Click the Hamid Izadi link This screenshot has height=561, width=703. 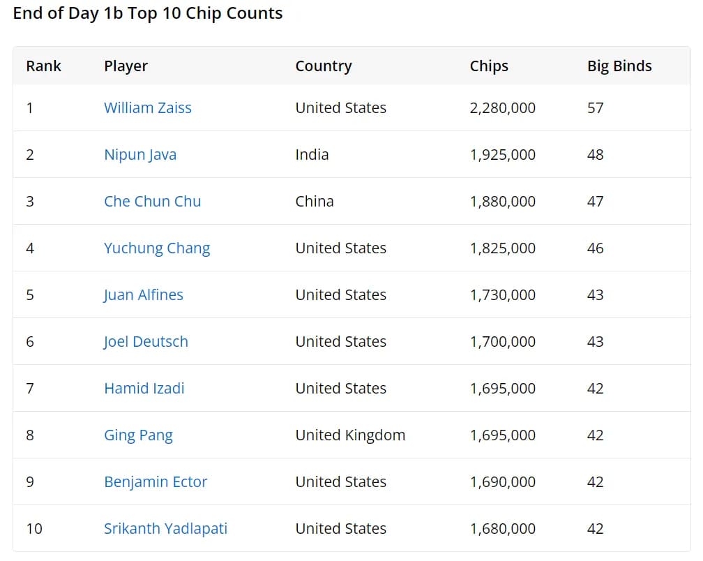point(144,389)
